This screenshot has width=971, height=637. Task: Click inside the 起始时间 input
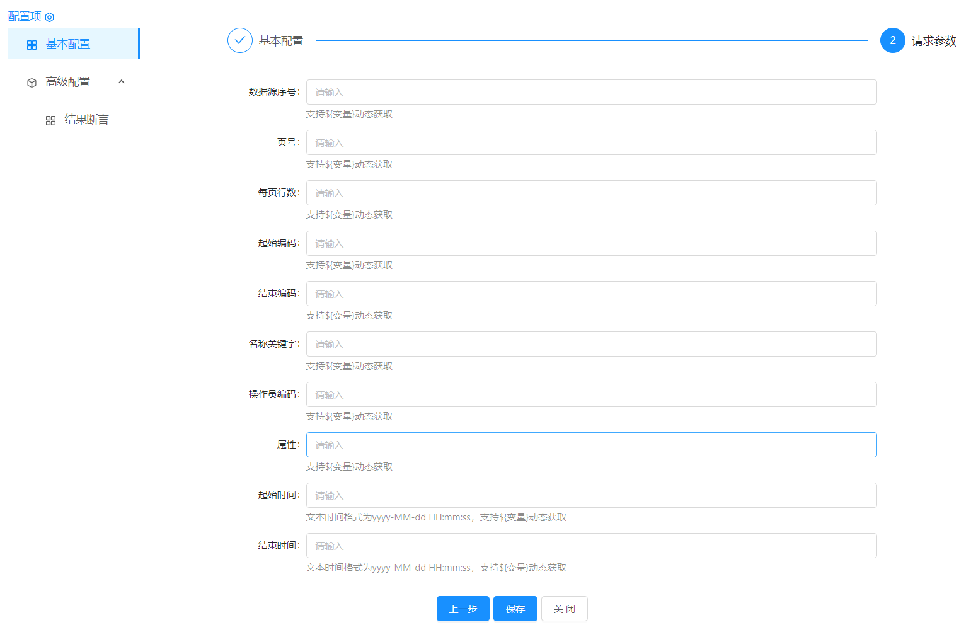(591, 495)
